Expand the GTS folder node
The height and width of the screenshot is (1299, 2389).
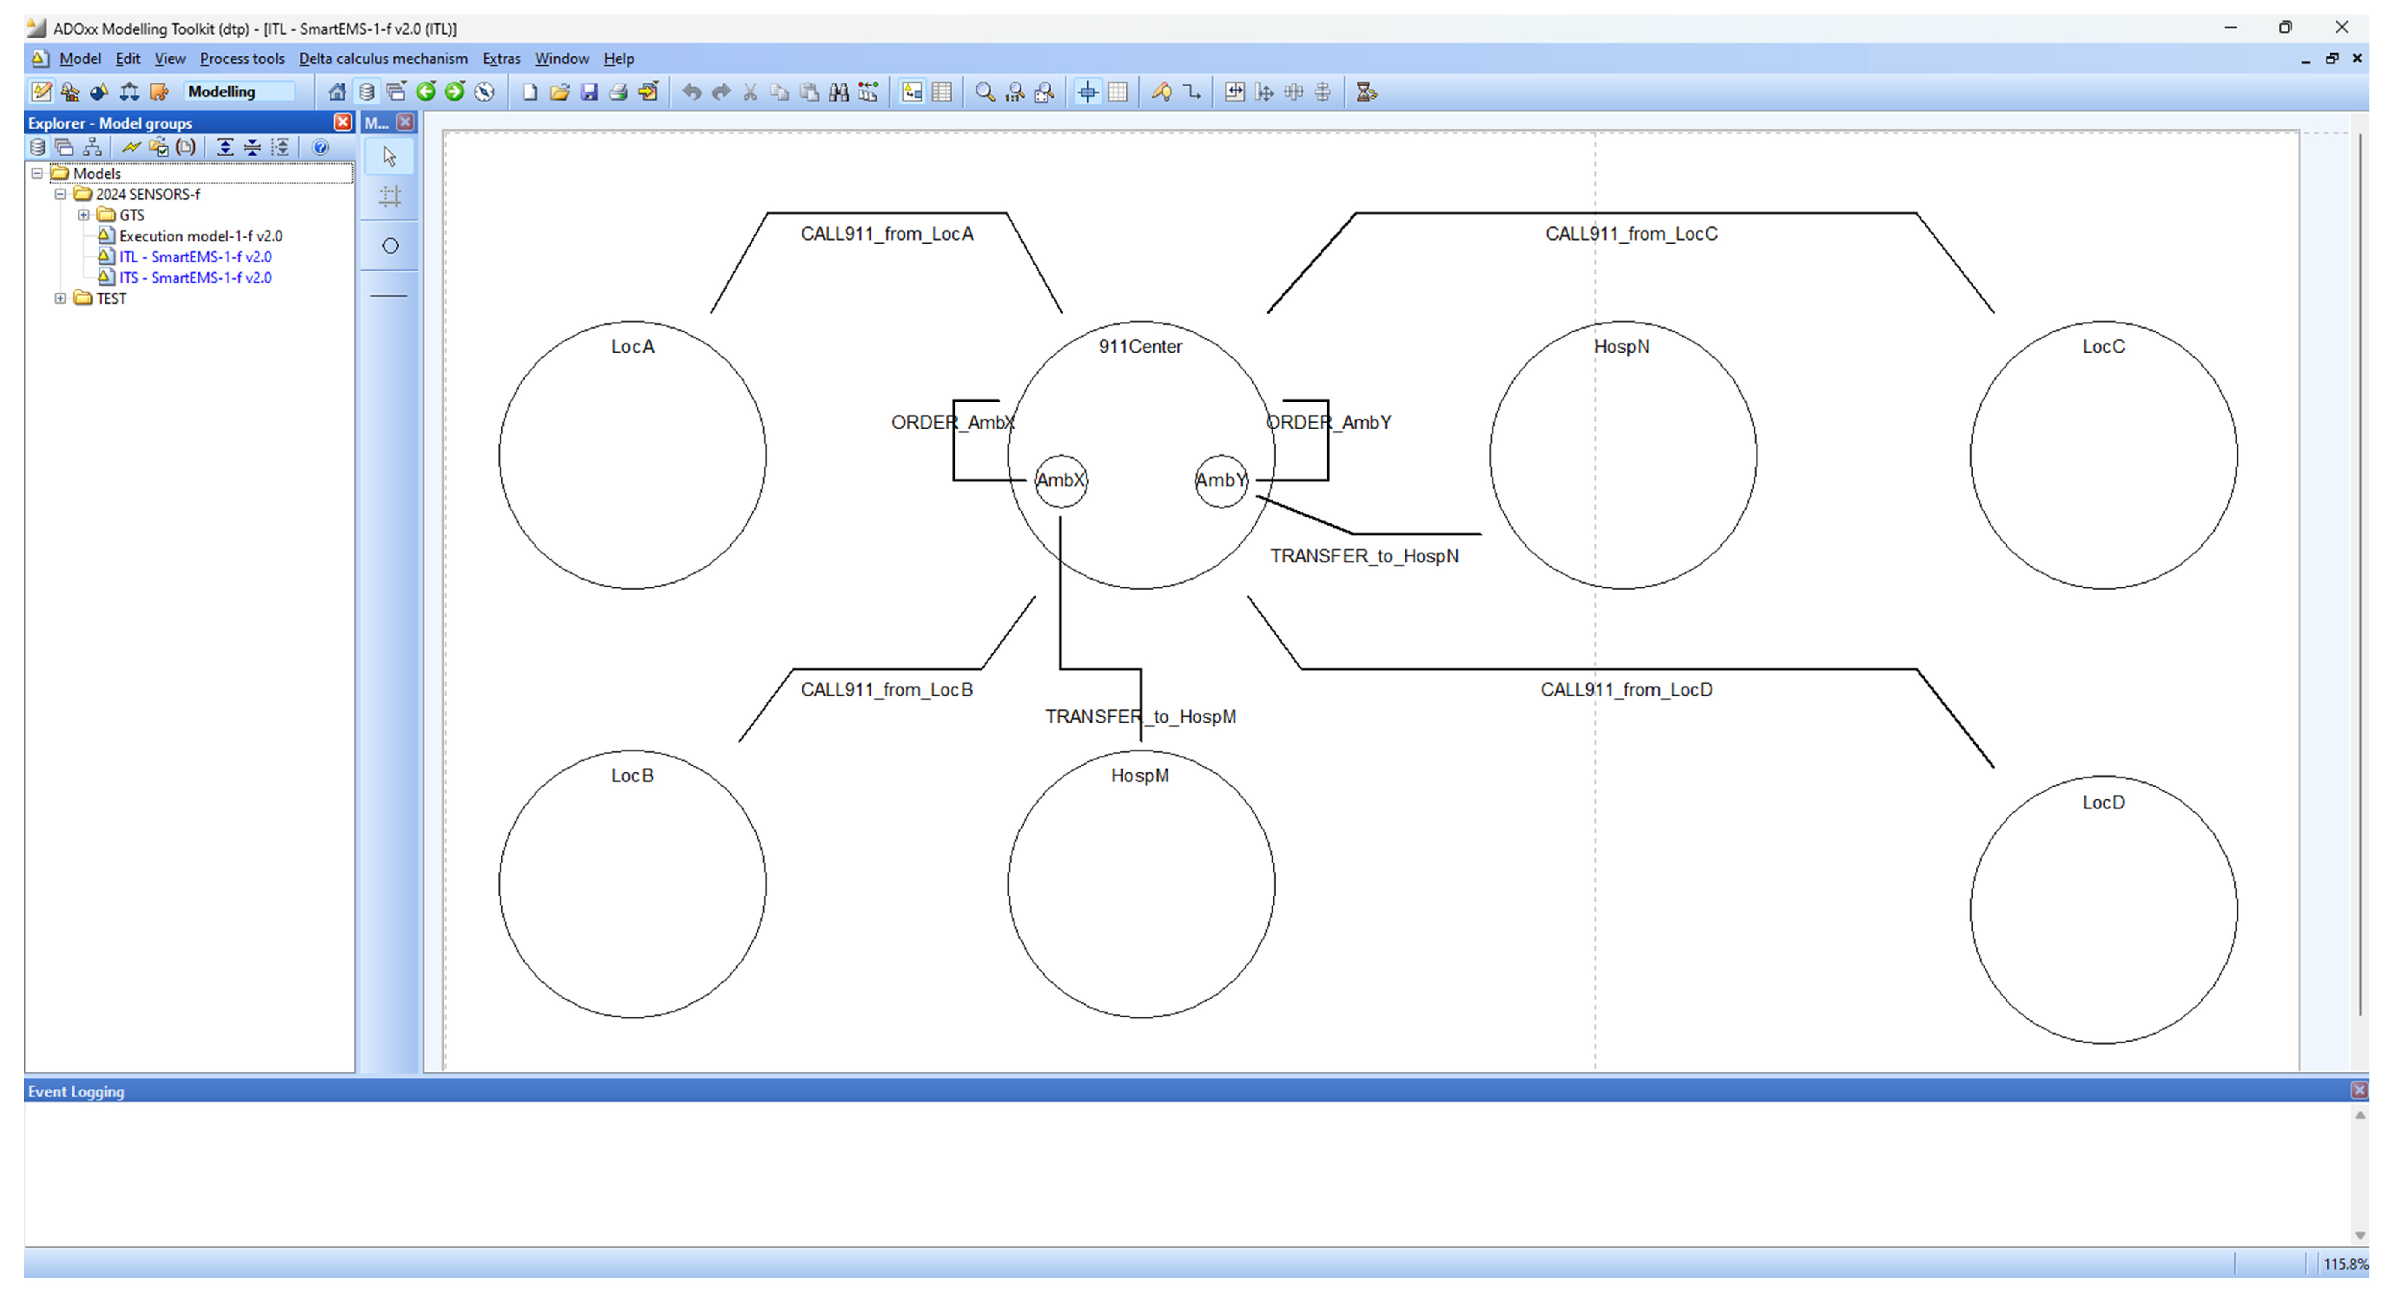click(x=84, y=215)
